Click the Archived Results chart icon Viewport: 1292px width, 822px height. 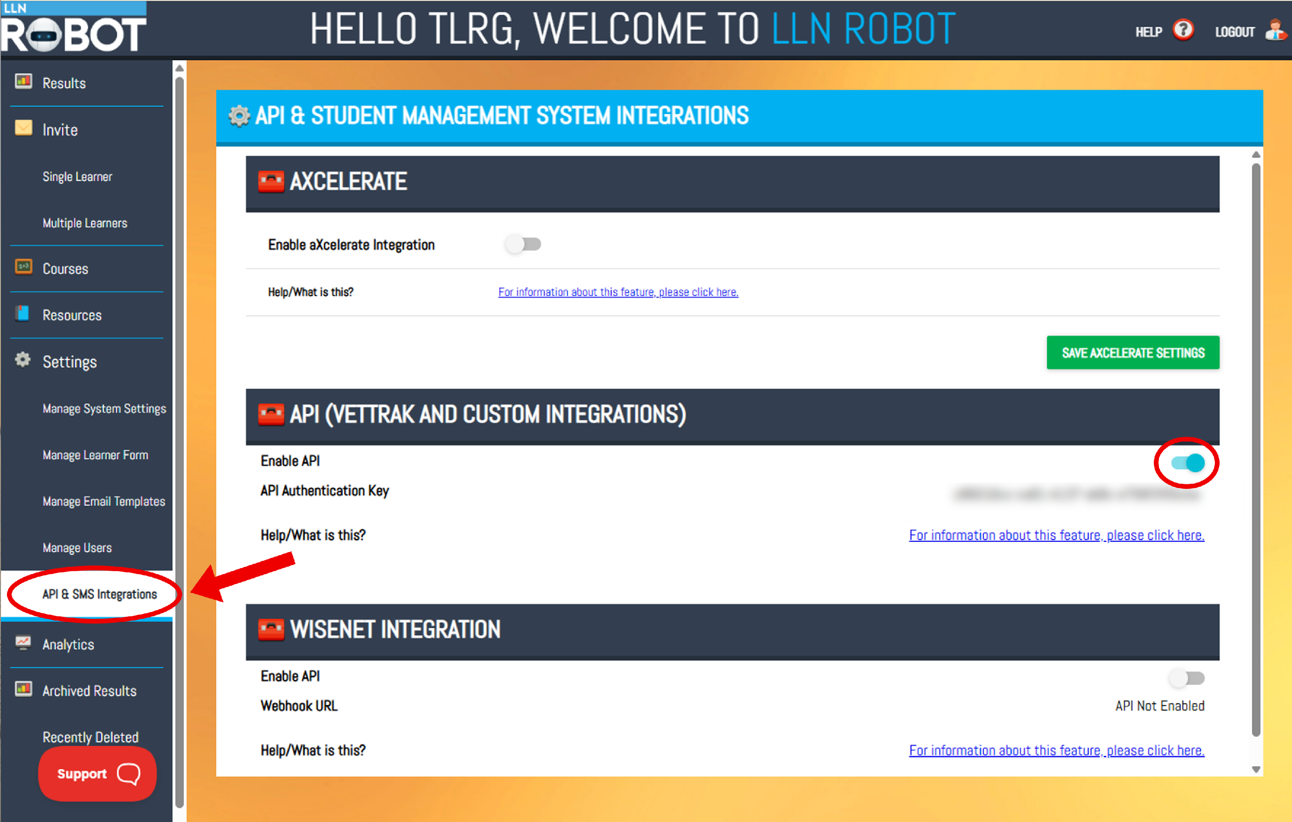pos(23,689)
